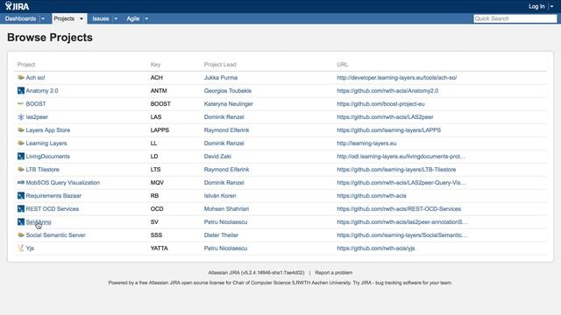
Task: Open the dropdown arrow beside Log In
Action: coord(551,6)
